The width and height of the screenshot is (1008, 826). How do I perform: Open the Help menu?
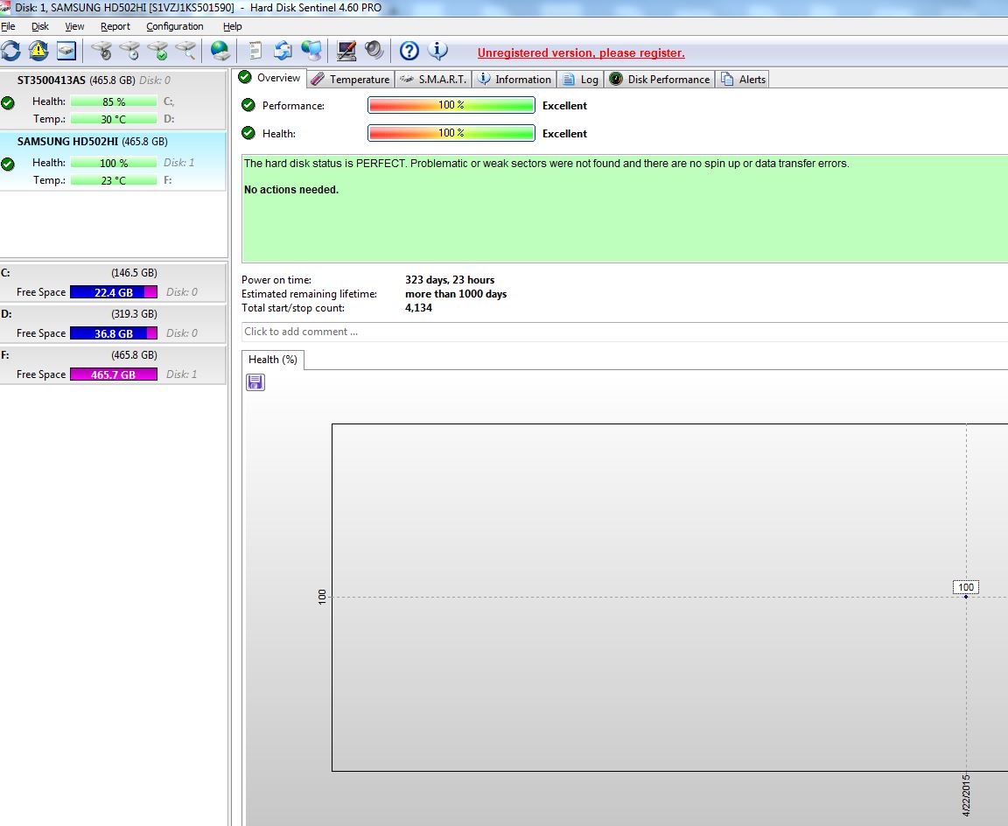click(x=232, y=26)
